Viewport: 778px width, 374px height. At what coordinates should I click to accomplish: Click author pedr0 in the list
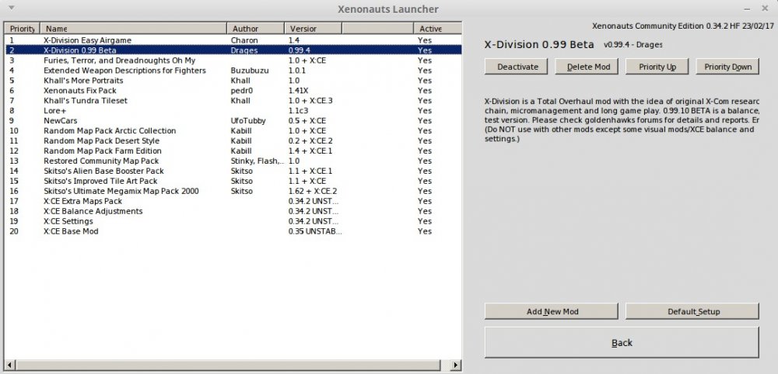click(242, 91)
